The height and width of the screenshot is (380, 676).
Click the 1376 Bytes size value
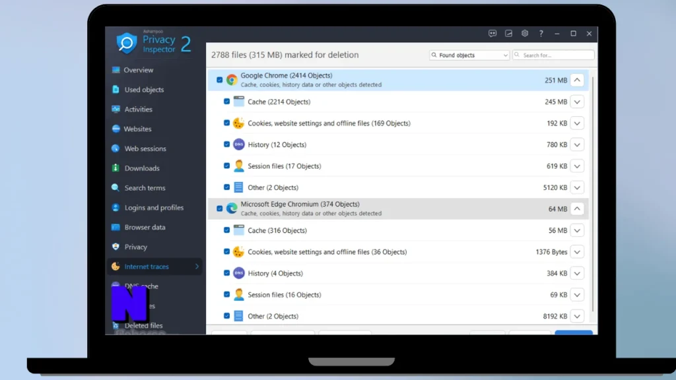point(551,252)
